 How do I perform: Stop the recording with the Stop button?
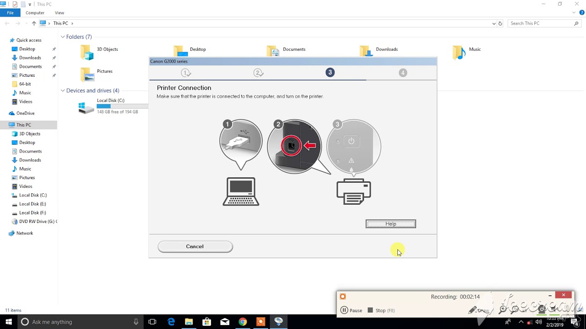[381, 310]
